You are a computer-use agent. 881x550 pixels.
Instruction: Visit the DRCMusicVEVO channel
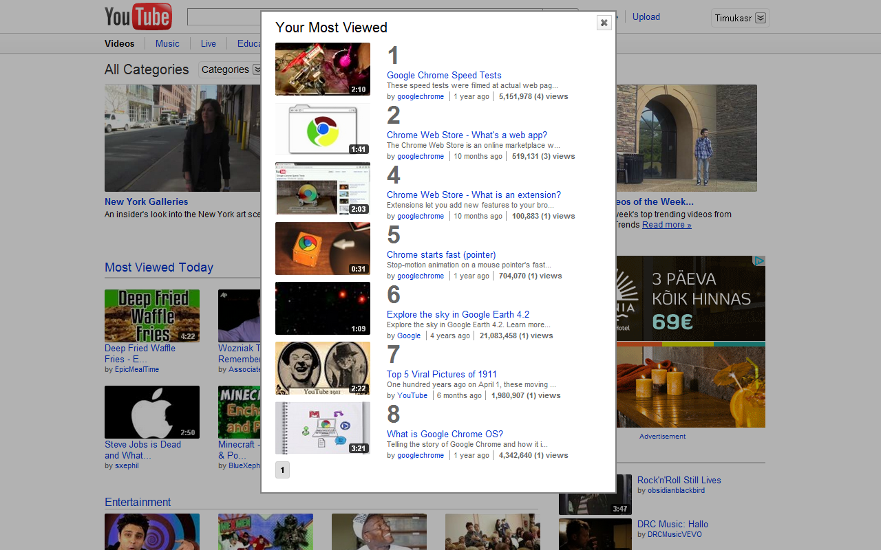click(x=675, y=535)
